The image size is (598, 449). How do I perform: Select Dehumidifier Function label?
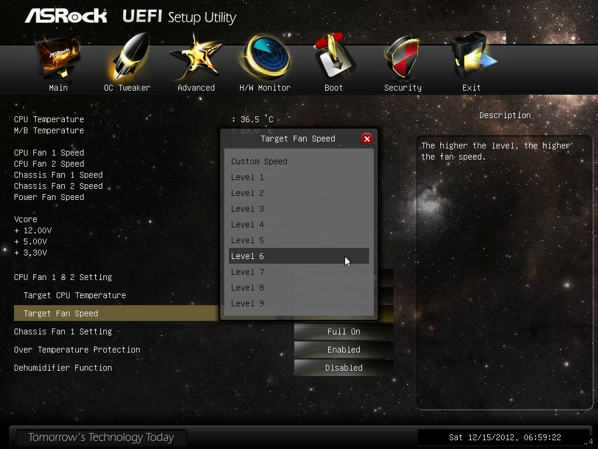[63, 368]
